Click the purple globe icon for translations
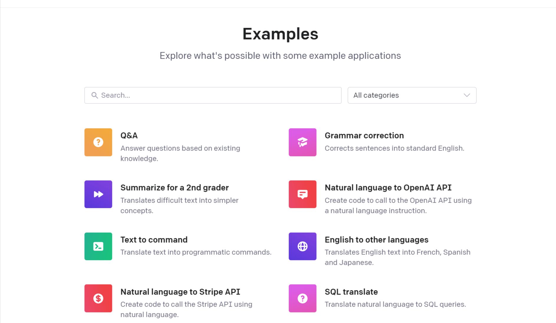The width and height of the screenshot is (556, 323). click(x=302, y=246)
